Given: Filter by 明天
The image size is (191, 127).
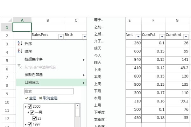Looking at the screenshot, I should 97,48.
